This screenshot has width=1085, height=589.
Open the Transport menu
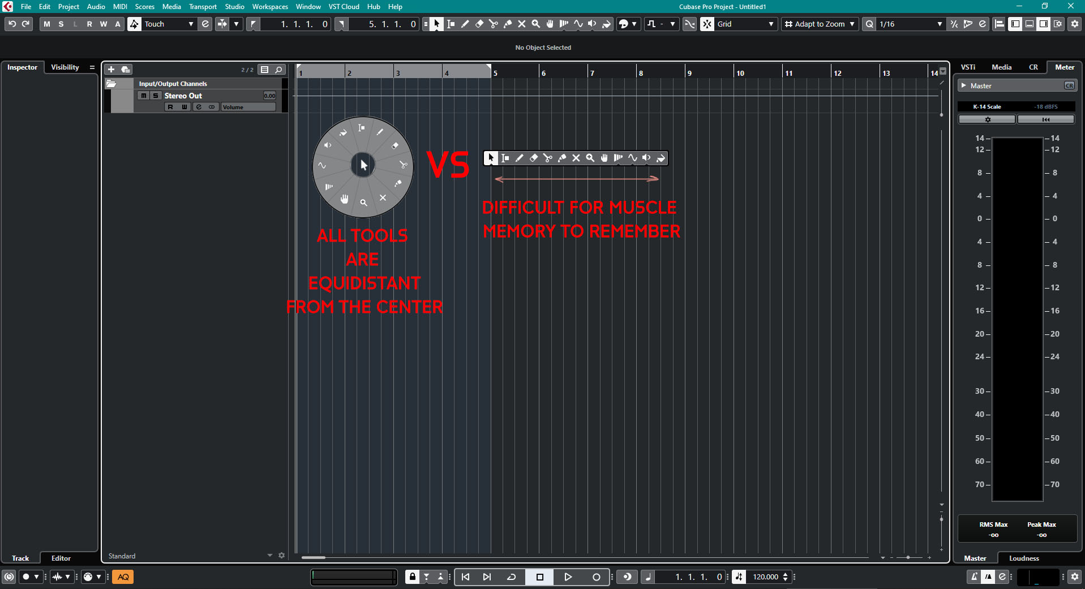pos(203,7)
